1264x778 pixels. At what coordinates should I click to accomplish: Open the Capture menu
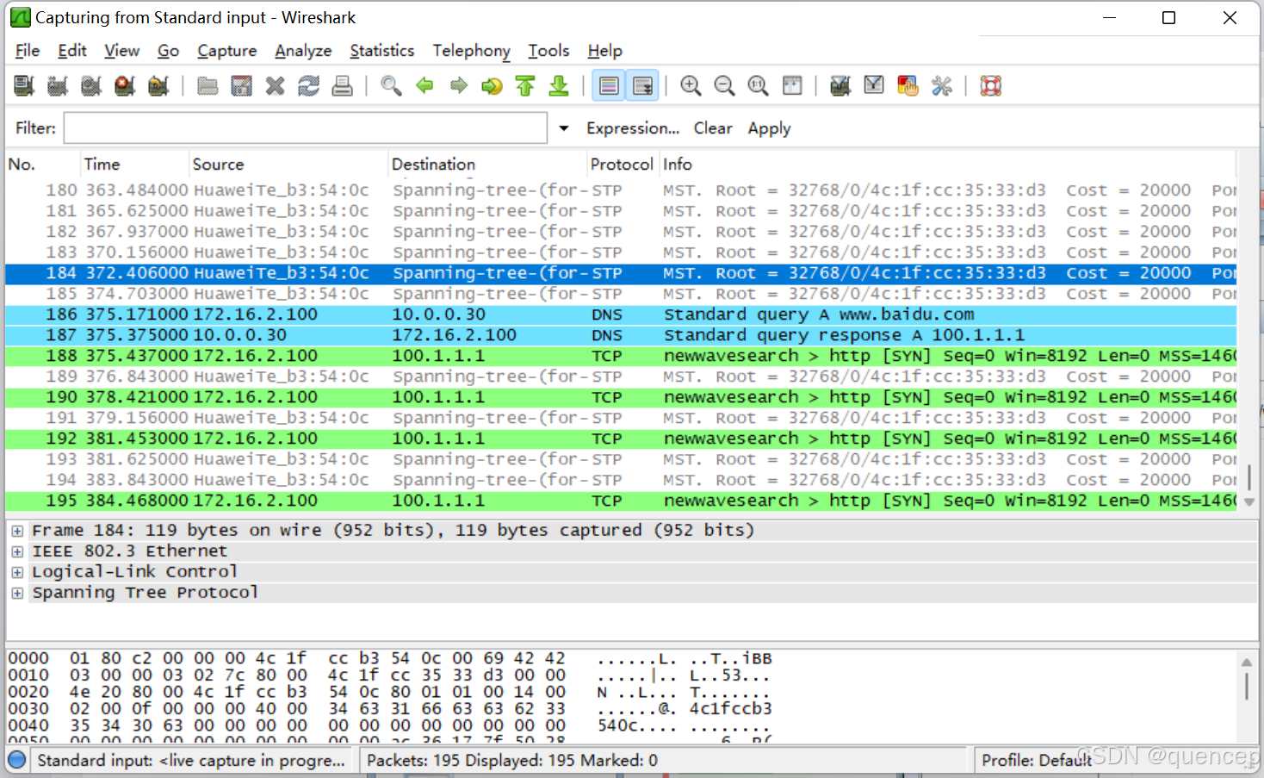point(226,51)
